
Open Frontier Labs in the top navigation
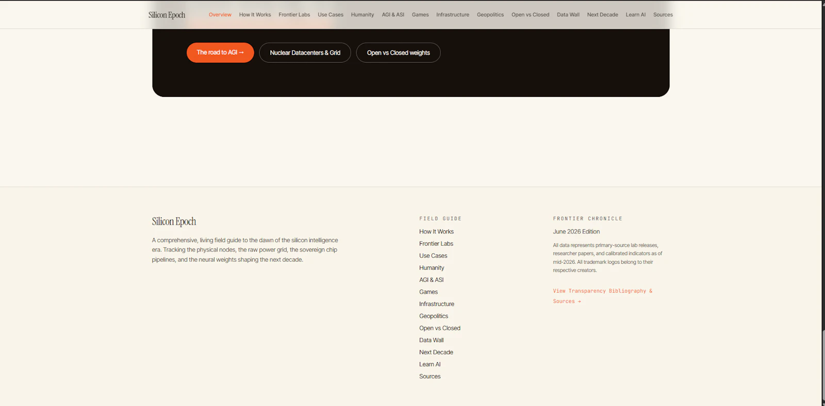(x=294, y=14)
